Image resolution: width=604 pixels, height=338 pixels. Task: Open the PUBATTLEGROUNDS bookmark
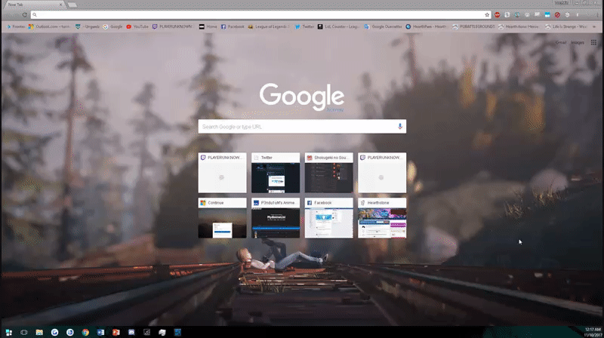pyautogui.click(x=473, y=26)
